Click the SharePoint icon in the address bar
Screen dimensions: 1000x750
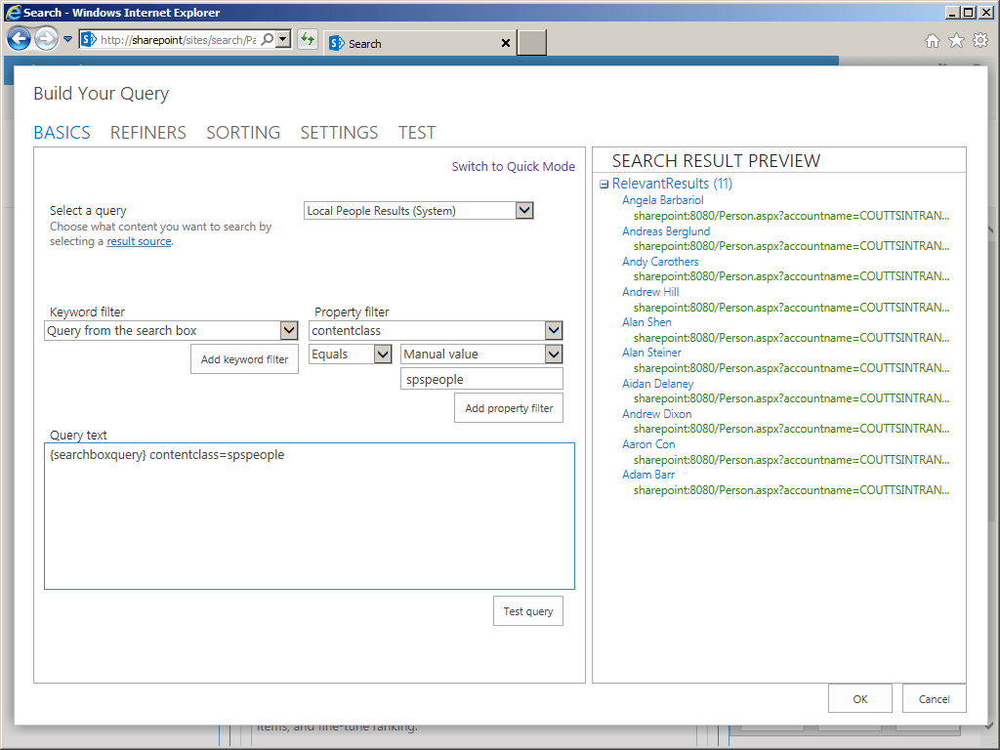click(89, 39)
